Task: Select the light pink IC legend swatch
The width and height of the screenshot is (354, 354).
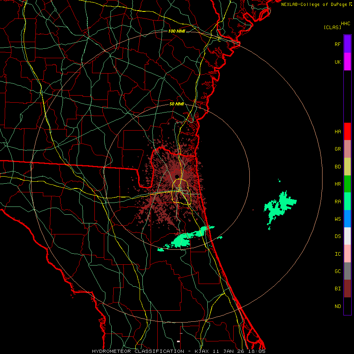Action: (347, 254)
